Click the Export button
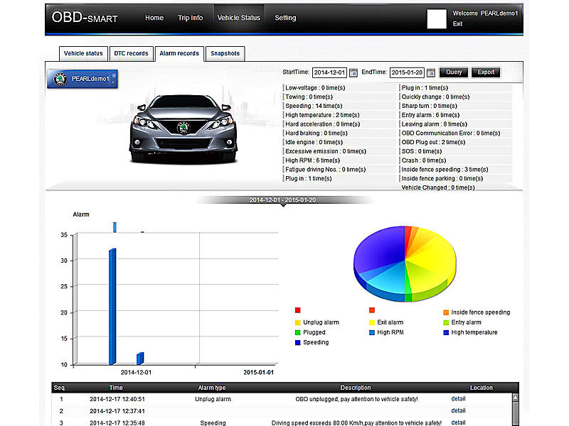This screenshot has width=569, height=426. [486, 72]
